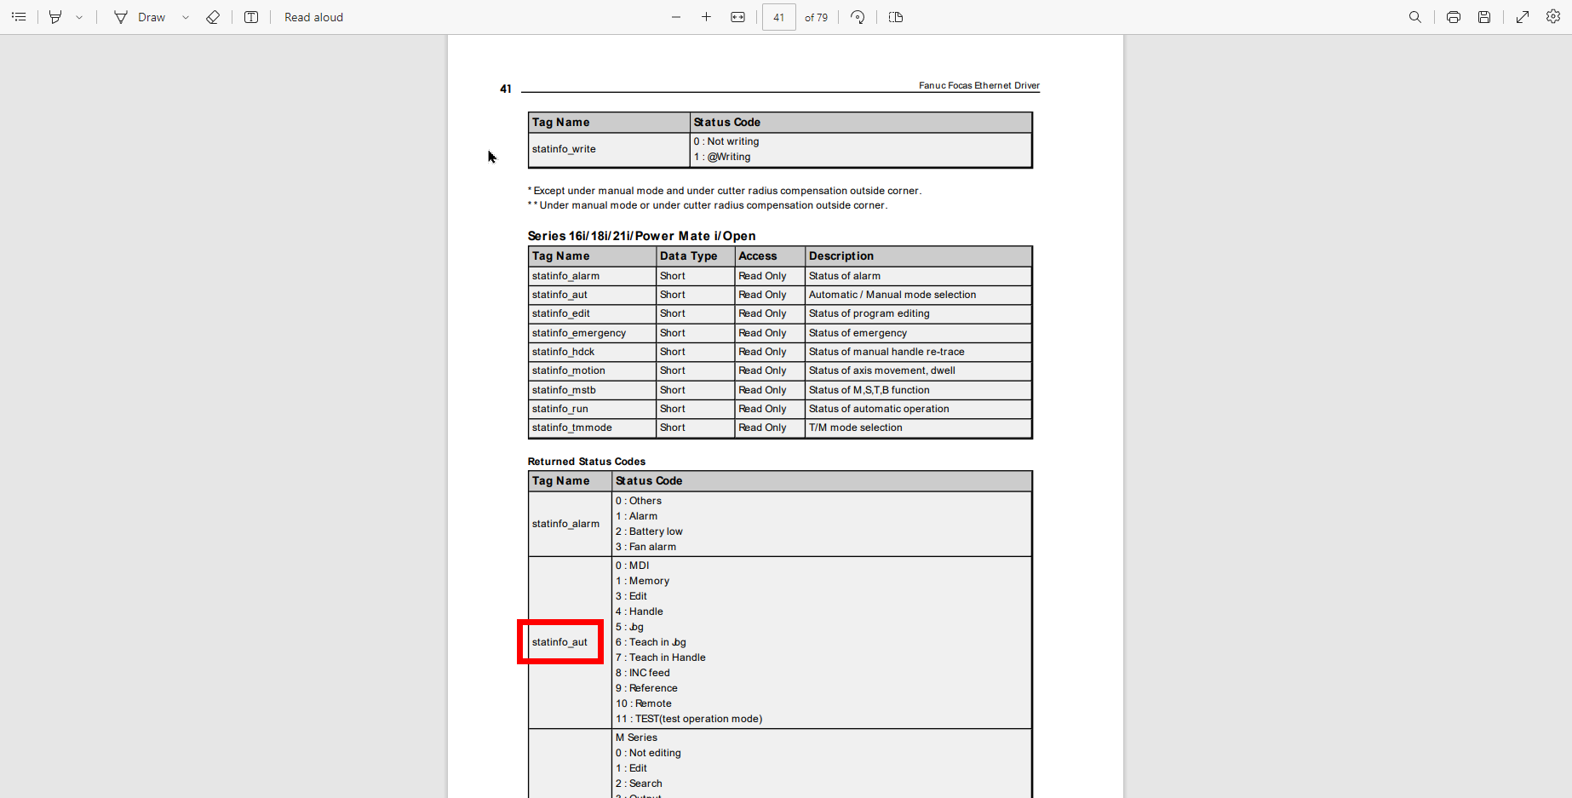Expand the Draw tool options dropdown
The image size is (1572, 798).
tap(186, 17)
